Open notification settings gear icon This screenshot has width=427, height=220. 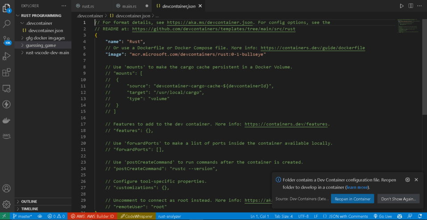(407, 180)
